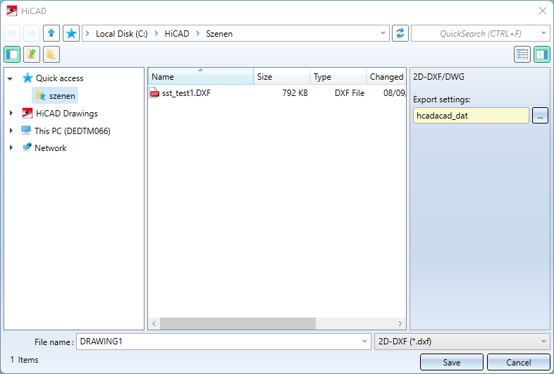Click the HiCAD logo in title bar

12,11
